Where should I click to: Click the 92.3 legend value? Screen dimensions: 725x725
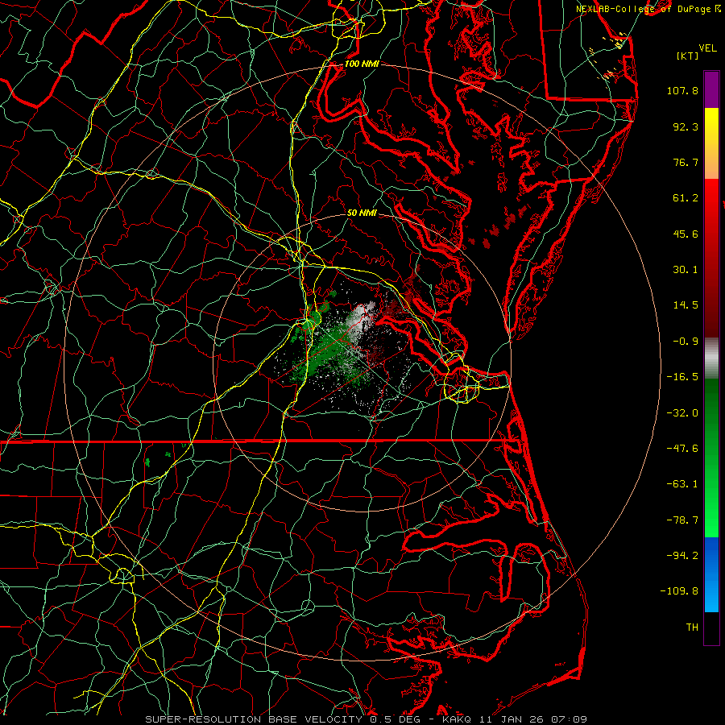(x=686, y=126)
